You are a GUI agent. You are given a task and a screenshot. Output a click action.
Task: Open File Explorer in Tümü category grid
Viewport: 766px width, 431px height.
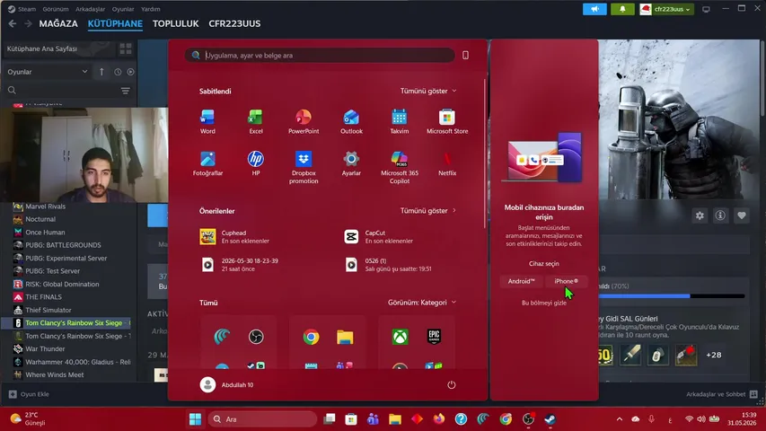coord(345,337)
